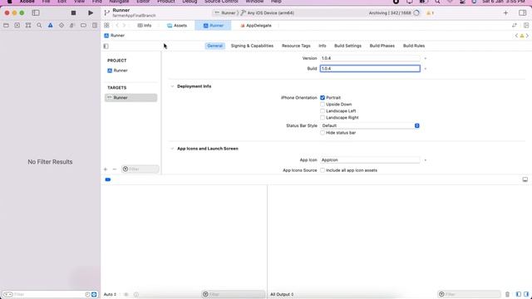The image size is (532, 299).
Task: Add a new target with plus button
Action: tap(106, 169)
